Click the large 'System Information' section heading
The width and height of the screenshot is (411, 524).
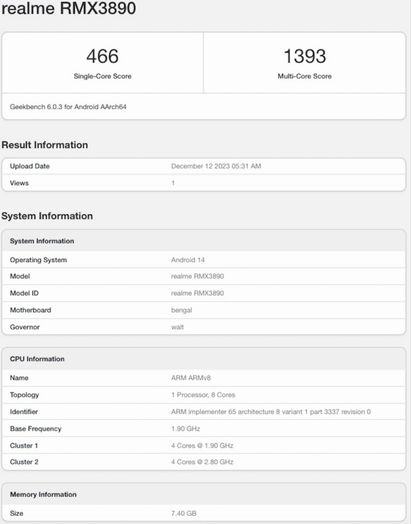point(47,216)
